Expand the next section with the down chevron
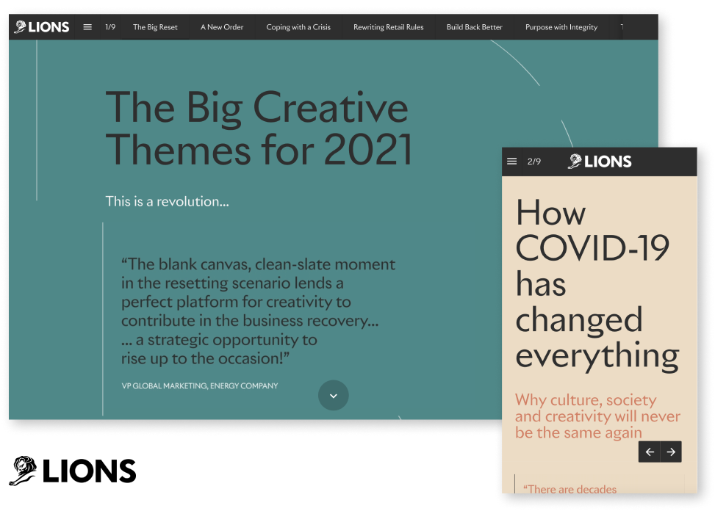This screenshot has width=715, height=511. tap(333, 395)
